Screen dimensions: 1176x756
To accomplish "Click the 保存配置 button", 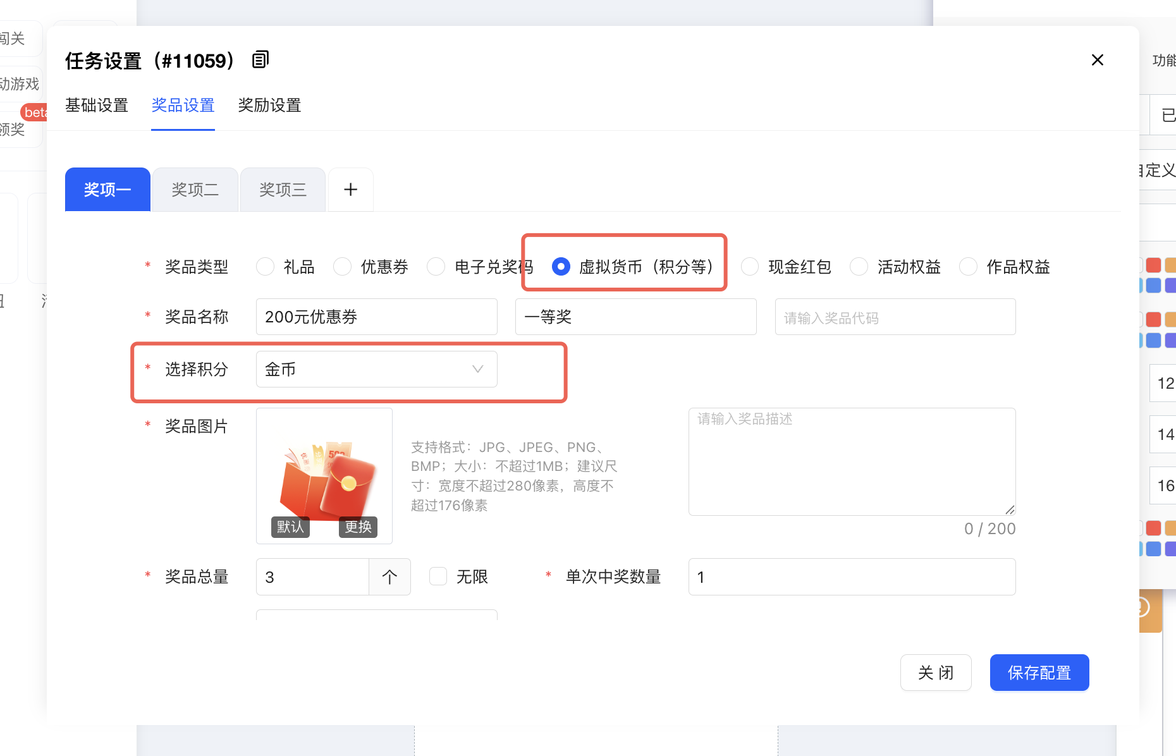I will pyautogui.click(x=1039, y=673).
